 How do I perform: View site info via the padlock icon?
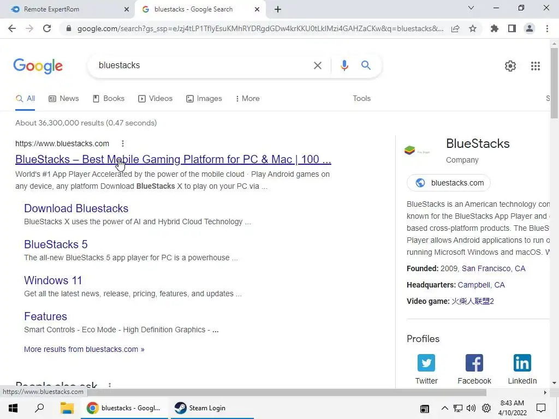click(69, 28)
